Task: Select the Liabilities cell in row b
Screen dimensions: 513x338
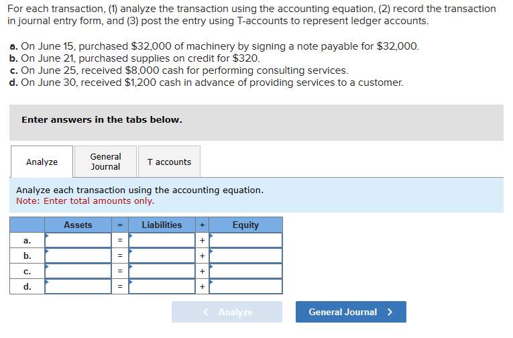Action: pyautogui.click(x=162, y=256)
